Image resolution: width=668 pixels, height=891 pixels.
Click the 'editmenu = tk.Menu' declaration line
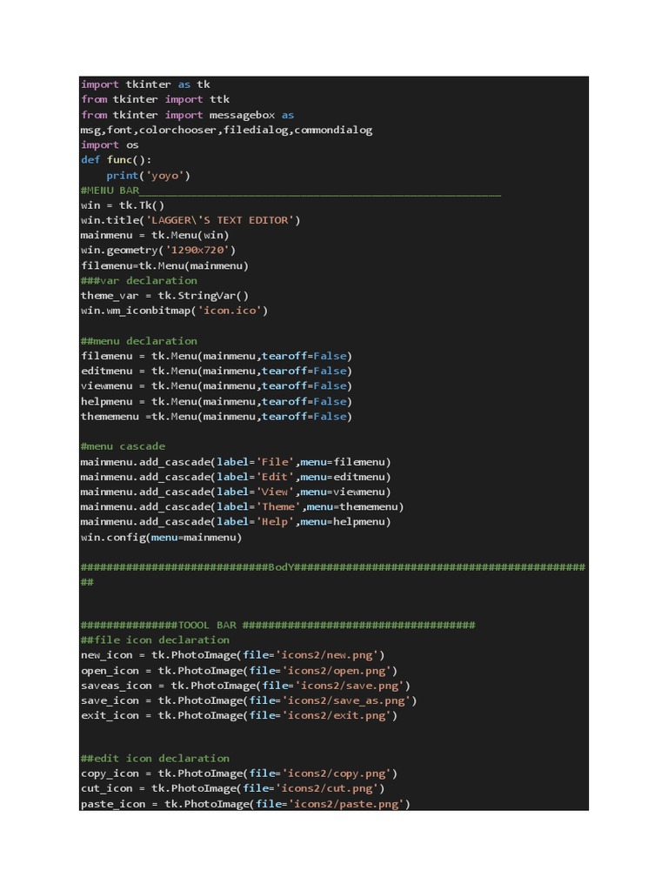tap(216, 371)
